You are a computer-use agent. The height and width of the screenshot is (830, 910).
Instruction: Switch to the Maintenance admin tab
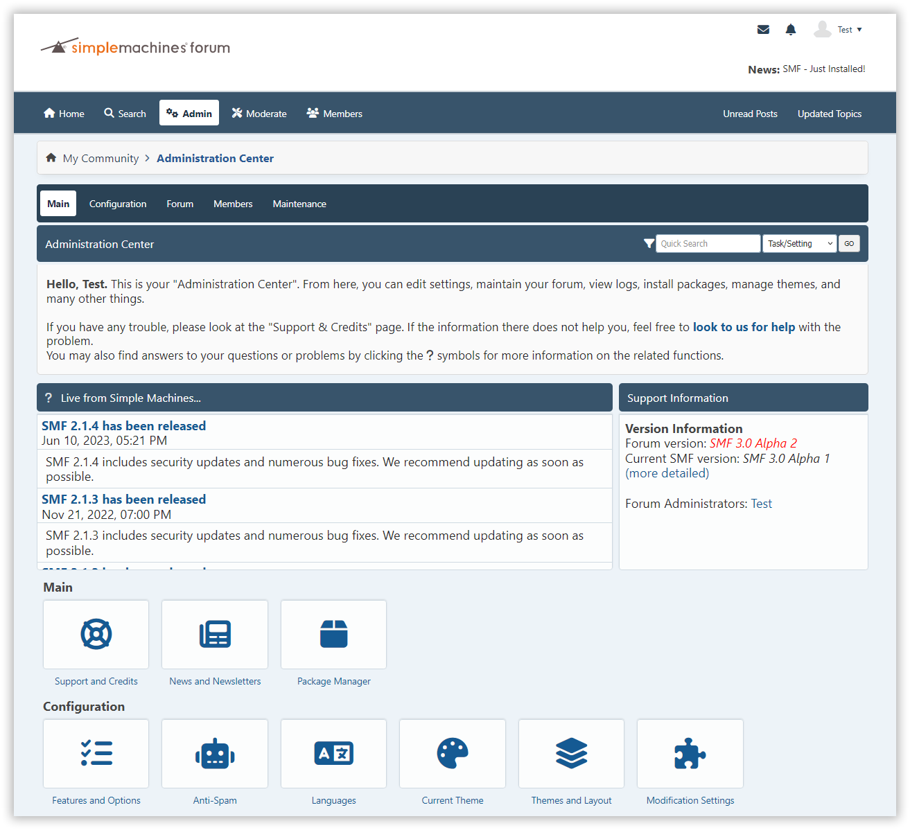299,204
